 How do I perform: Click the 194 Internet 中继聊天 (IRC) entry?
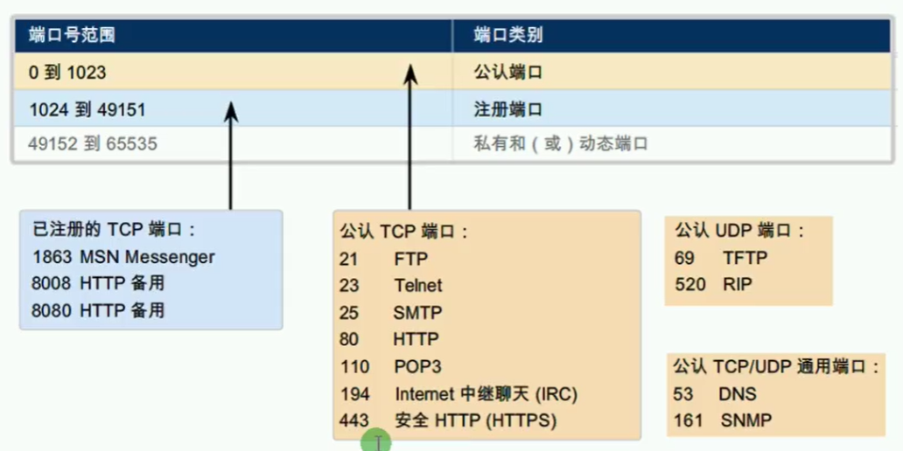coord(458,393)
